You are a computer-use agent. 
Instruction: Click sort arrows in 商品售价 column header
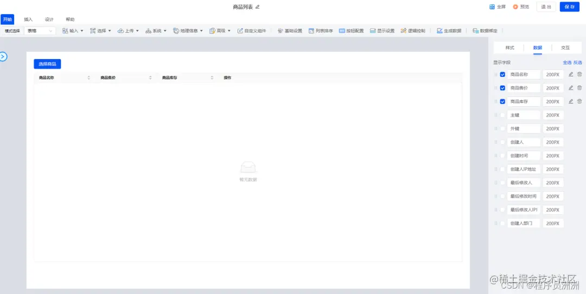pyautogui.click(x=150, y=78)
